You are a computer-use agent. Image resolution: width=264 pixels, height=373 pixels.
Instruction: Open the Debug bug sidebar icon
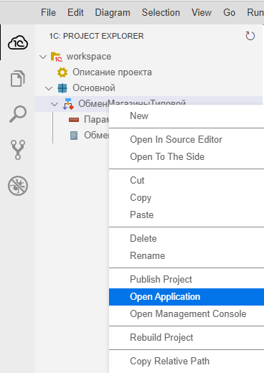click(x=18, y=186)
